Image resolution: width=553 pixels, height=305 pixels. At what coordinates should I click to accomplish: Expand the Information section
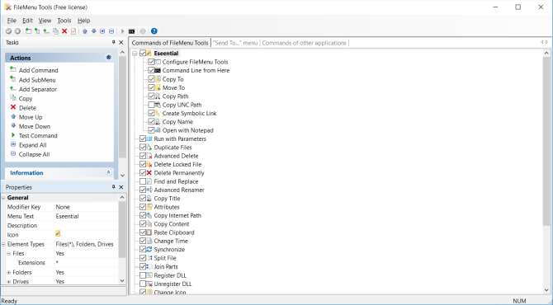click(109, 172)
